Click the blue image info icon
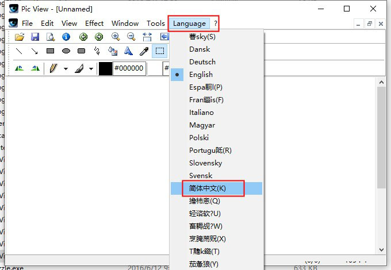This screenshot has height=270, width=391. pos(66,37)
